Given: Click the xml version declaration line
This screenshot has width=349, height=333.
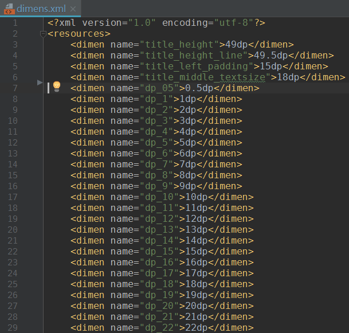Looking at the screenshot, I should coord(156,23).
